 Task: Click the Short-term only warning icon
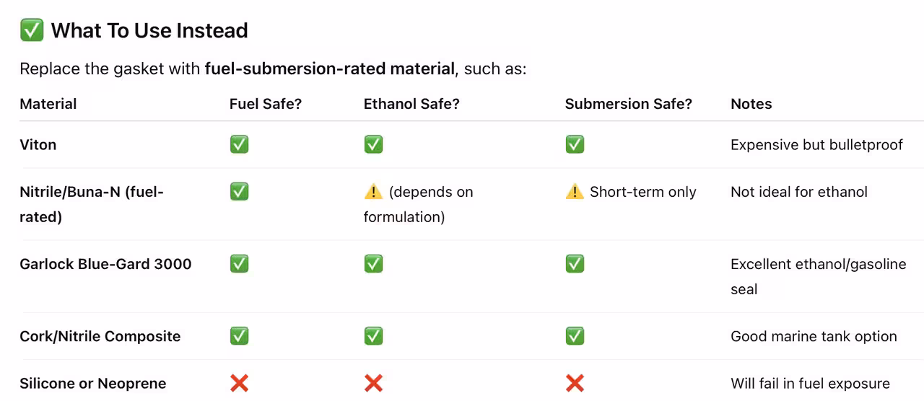pyautogui.click(x=575, y=192)
